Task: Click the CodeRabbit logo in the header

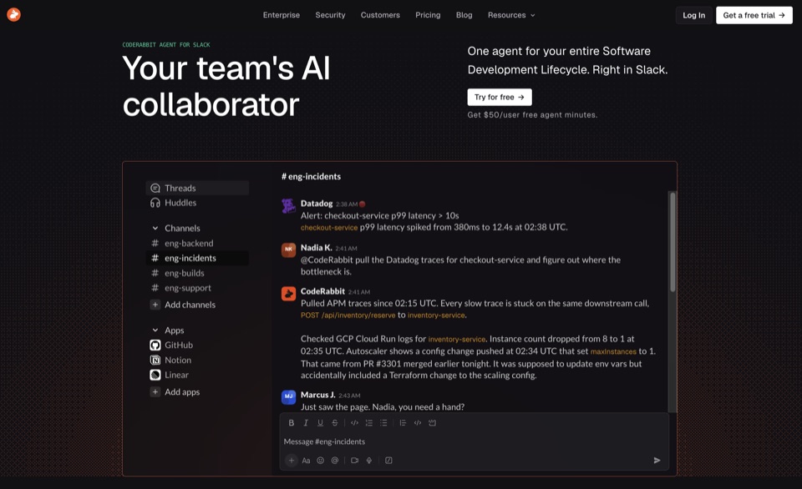Action: [x=14, y=15]
